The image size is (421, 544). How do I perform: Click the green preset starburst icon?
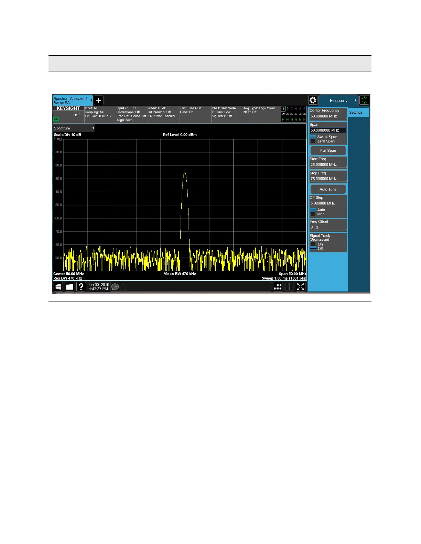coord(364,100)
